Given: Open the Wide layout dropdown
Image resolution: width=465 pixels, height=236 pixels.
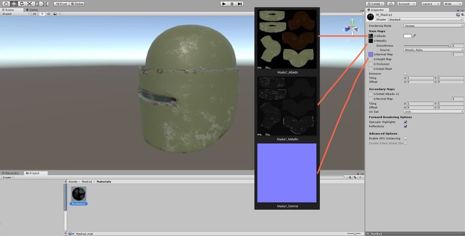Looking at the screenshot, I should tap(453, 4).
